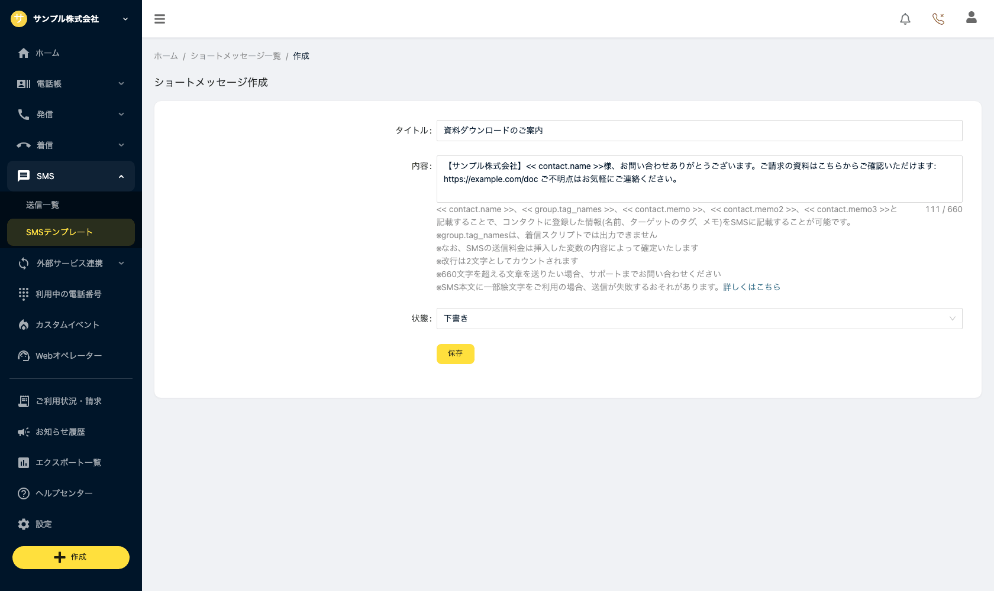Image resolution: width=994 pixels, height=591 pixels.
Task: Select the SMSテンプレート menu item
Action: tap(71, 232)
